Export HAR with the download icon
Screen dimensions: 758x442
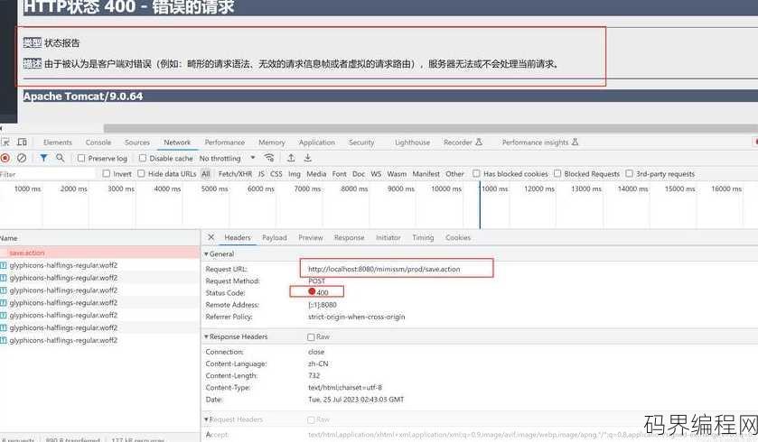pos(307,158)
